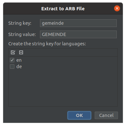Close the Extract to ARB File dialog
This screenshot has height=126, width=126.
pyautogui.click(x=117, y=8)
